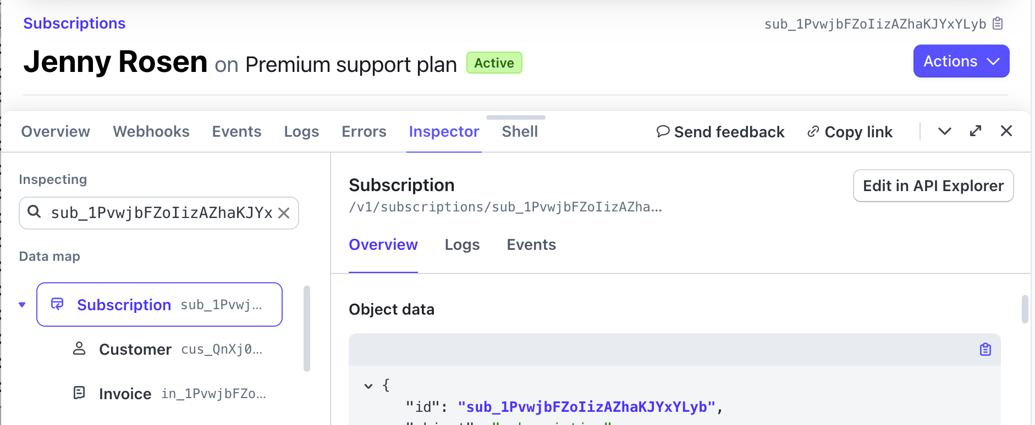Click the Customer person icon in Data map
1035x425 pixels.
(79, 349)
